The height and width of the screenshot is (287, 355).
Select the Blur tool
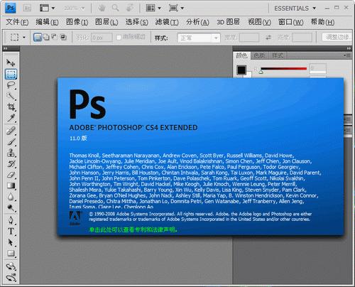tap(11, 197)
